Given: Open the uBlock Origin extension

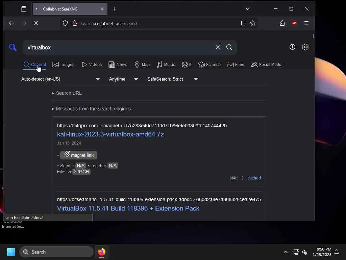Looking at the screenshot, I should pyautogui.click(x=294, y=23).
